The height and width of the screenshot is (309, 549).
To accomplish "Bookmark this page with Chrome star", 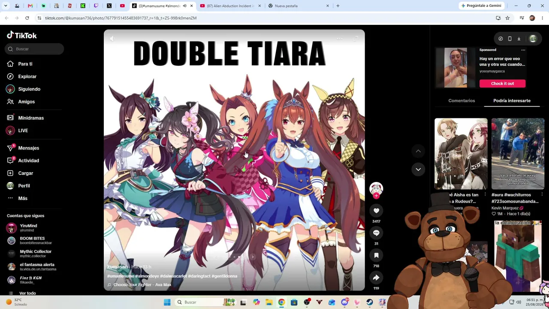I will 507,18.
